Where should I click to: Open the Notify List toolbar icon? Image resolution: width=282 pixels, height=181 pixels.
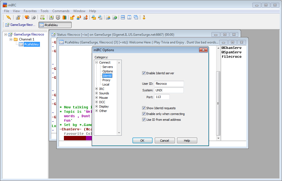[108, 17]
